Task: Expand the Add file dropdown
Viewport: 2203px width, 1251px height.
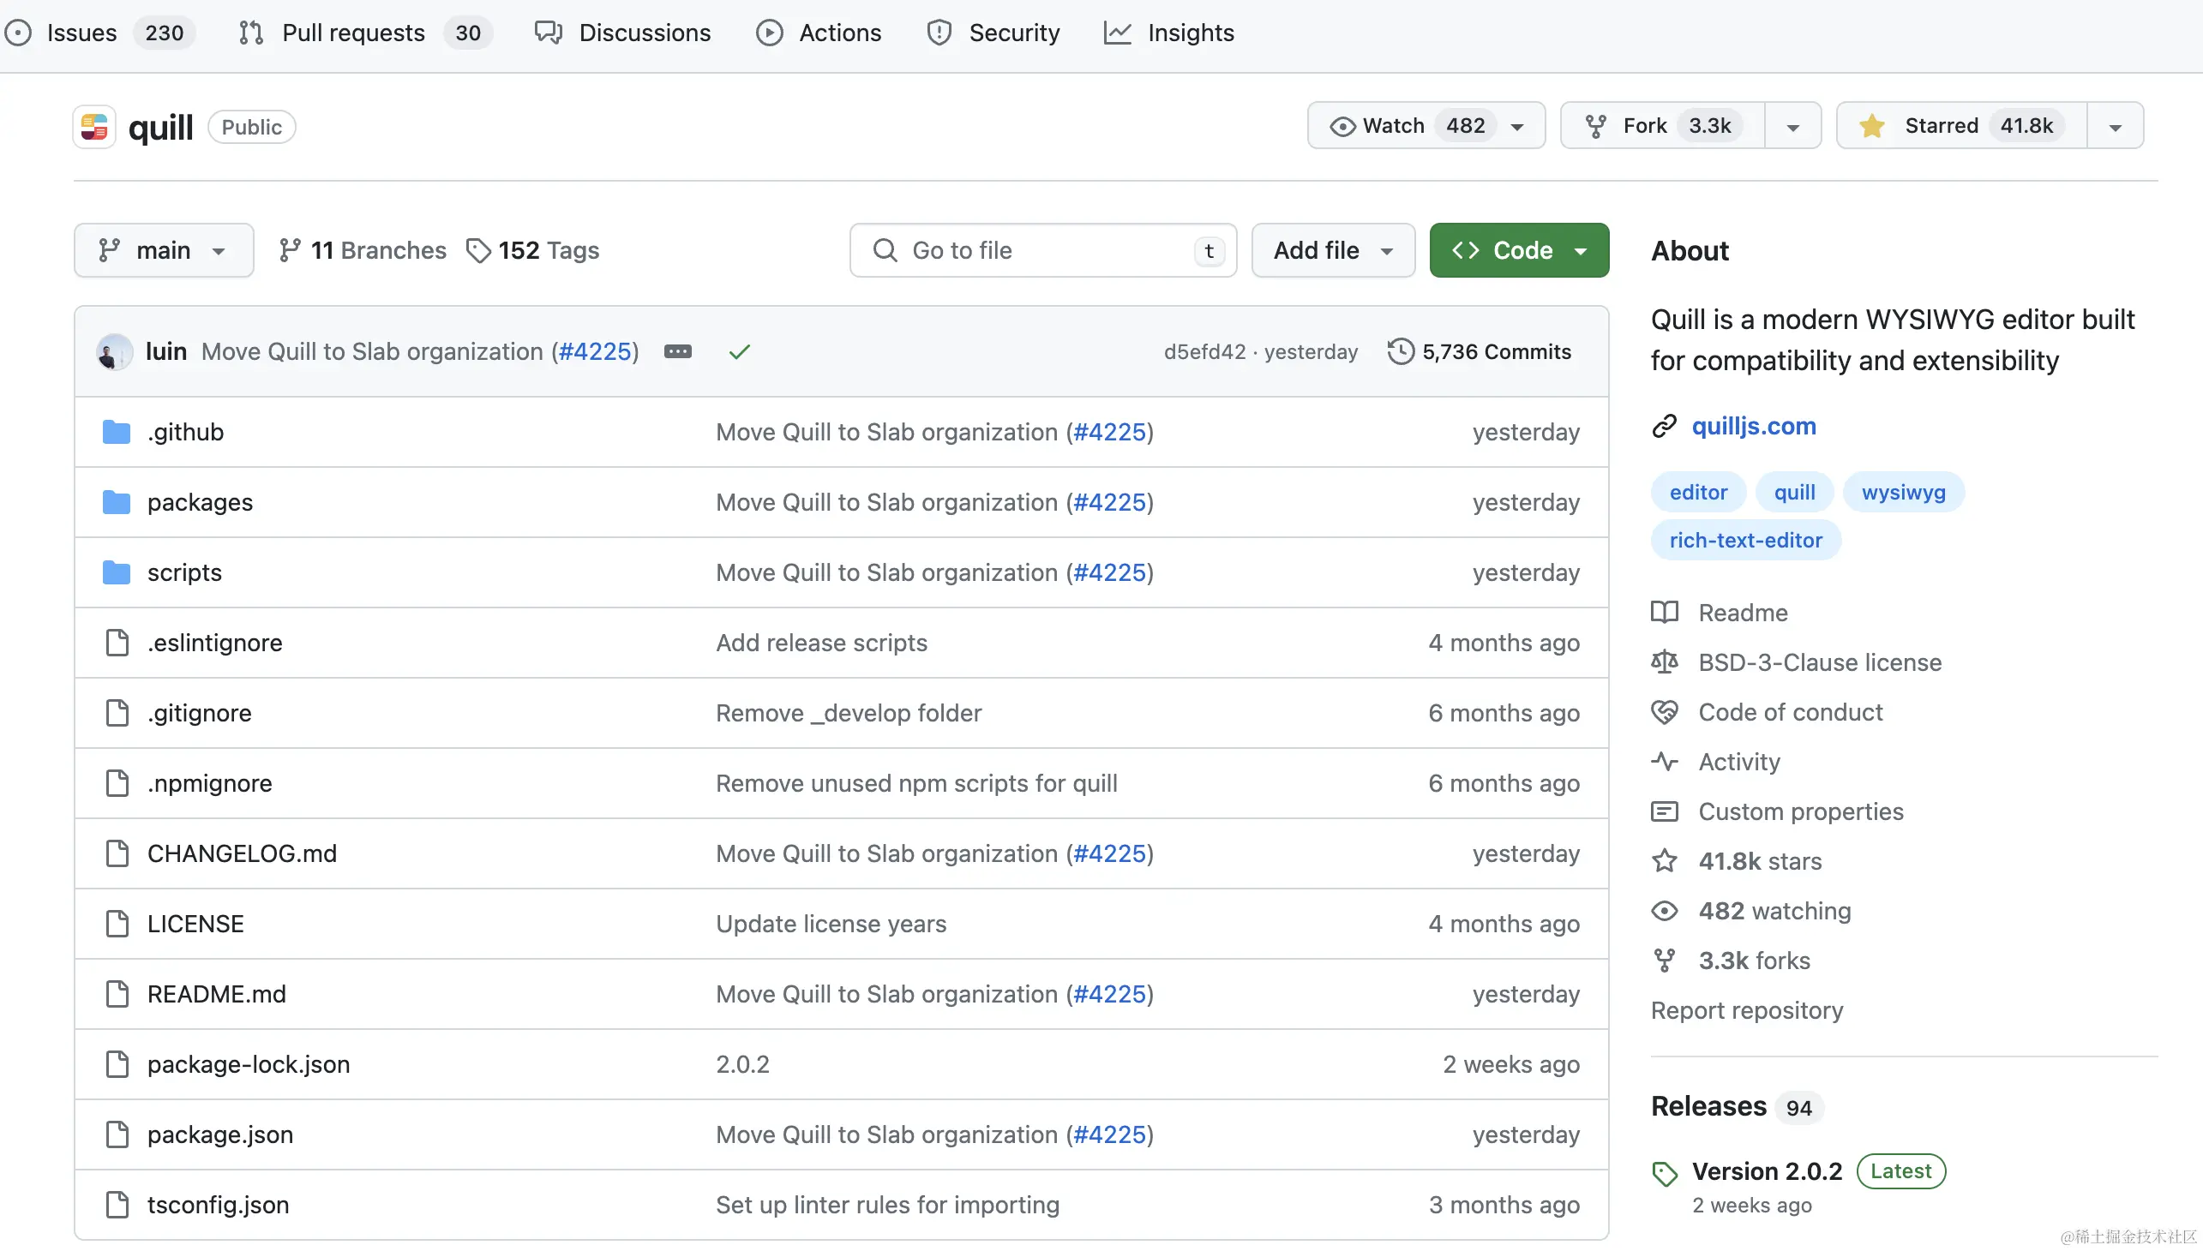Action: [x=1332, y=250]
